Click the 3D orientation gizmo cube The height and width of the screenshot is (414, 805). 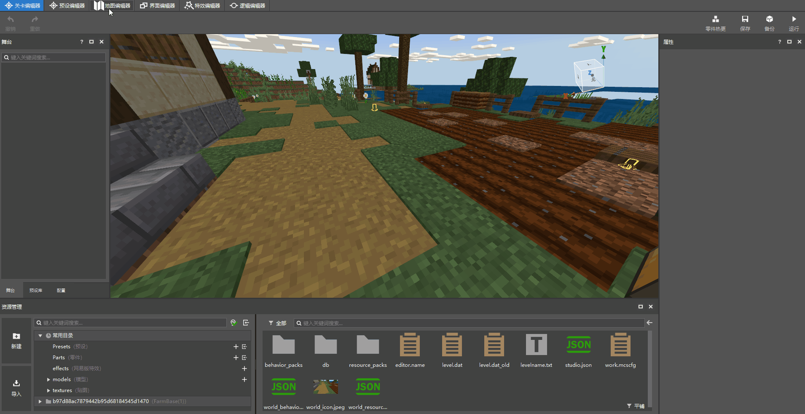click(589, 76)
